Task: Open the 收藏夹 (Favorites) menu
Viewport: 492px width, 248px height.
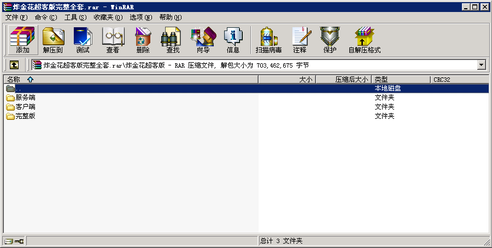Action: 106,17
